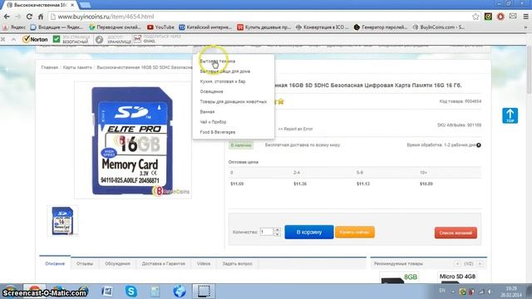Open the Входящие — Яндекс bookmark
Viewport: 532px width, 299px height.
57,27
